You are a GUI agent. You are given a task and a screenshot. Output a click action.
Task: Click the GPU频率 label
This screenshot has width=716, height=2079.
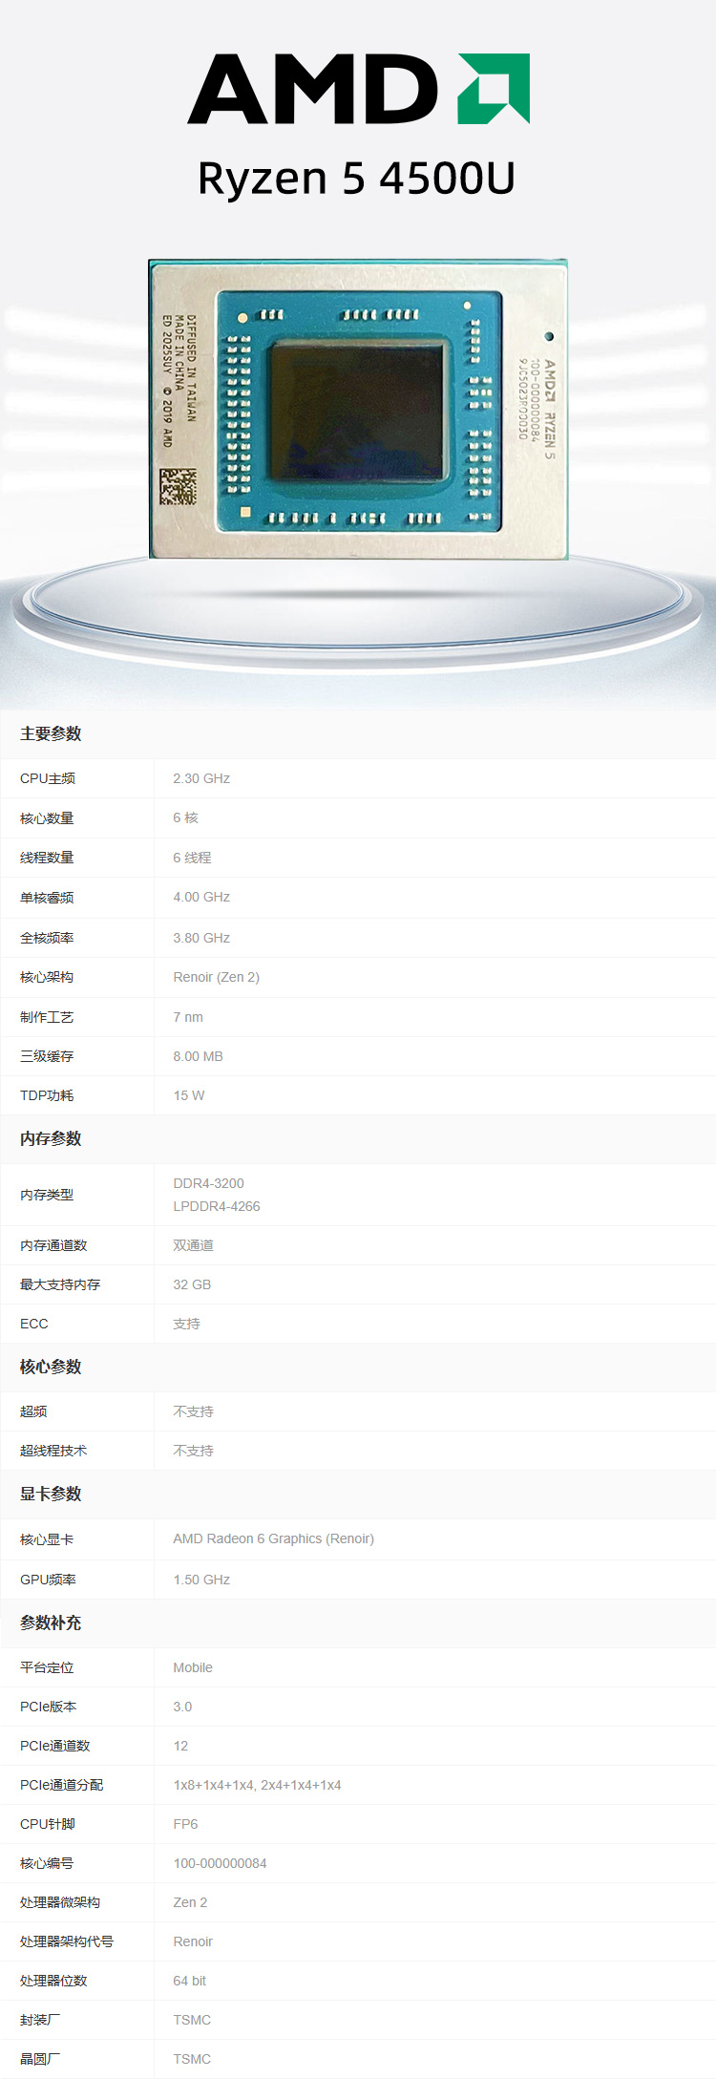coord(48,1580)
